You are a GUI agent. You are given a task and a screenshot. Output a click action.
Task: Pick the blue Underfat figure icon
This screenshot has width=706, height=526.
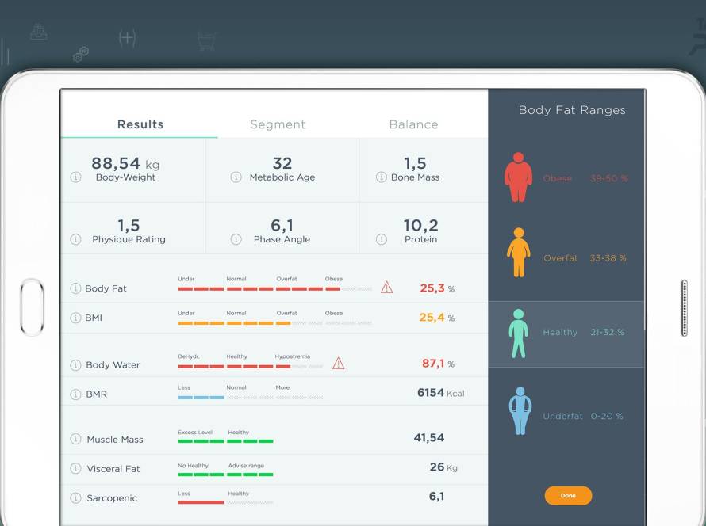[520, 411]
